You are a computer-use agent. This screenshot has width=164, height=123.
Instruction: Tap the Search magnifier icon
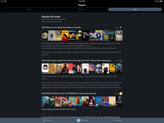113,120
